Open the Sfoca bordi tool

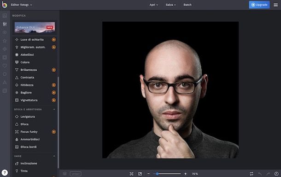35,147
